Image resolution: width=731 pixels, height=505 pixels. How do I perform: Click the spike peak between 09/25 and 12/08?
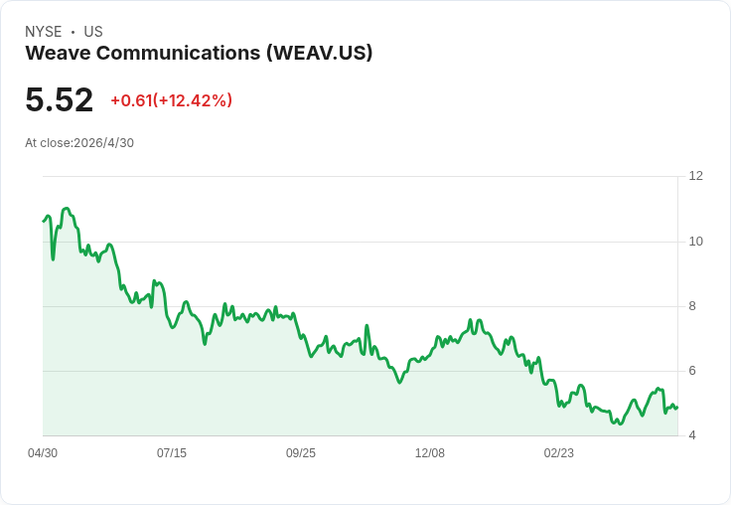pyautogui.click(x=366, y=326)
